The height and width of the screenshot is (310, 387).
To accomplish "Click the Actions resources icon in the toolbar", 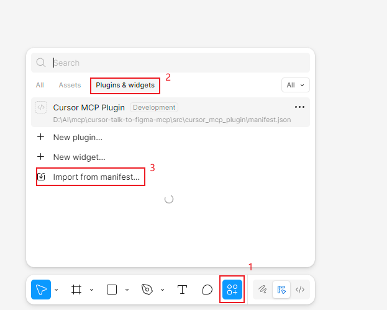I will 233,290.
